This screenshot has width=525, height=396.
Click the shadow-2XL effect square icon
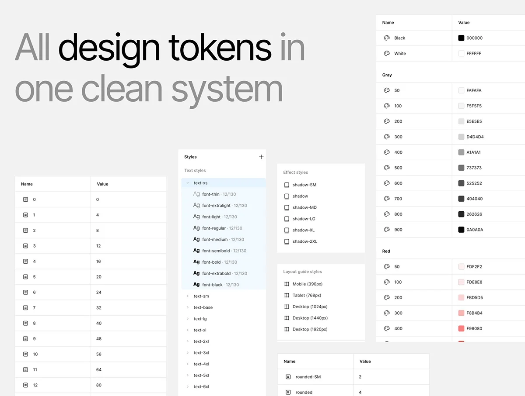click(287, 241)
